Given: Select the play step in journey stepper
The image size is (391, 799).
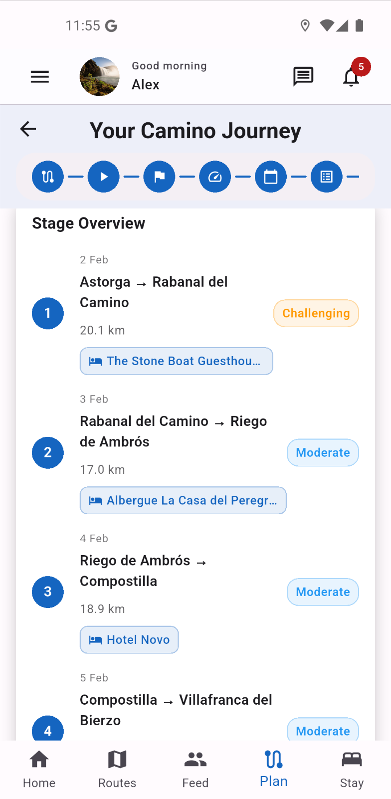Looking at the screenshot, I should [104, 177].
